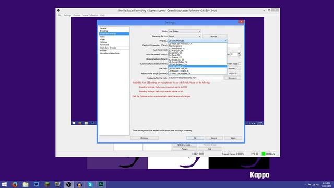Viewport: 334px width, 188px height.
Task: Open the Settings menu in OBS
Action: pos(67,15)
